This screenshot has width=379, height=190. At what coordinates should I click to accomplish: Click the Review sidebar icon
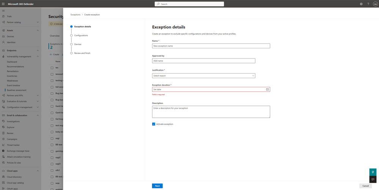pyautogui.click(x=3, y=133)
